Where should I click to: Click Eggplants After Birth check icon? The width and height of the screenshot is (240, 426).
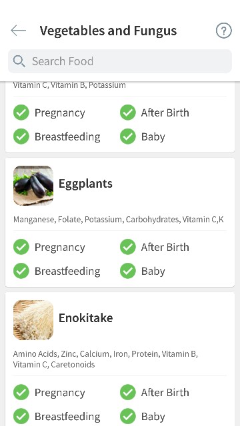pos(127,247)
